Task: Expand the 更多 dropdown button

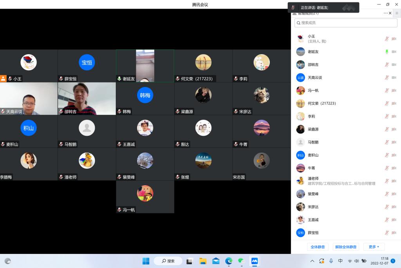Action: coord(374,247)
